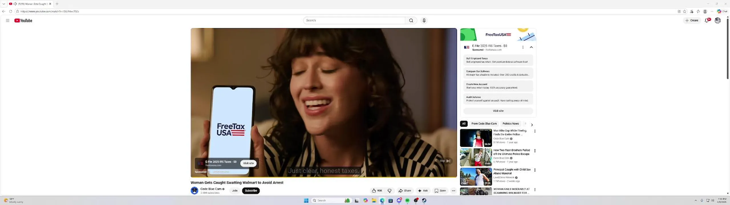The image size is (730, 205).
Task: Open menu for Man Hits Cop video
Action: point(535,131)
